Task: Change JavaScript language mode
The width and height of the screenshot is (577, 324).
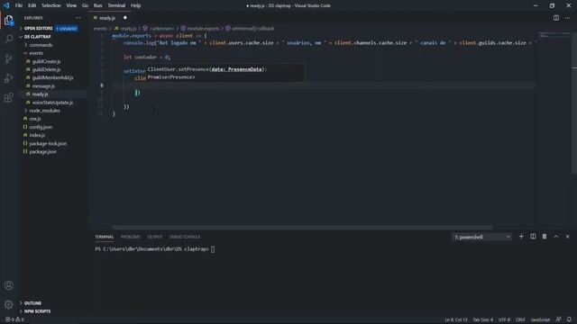Action: pyautogui.click(x=540, y=319)
